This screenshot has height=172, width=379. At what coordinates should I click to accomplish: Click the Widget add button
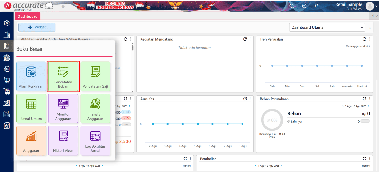click(x=37, y=27)
